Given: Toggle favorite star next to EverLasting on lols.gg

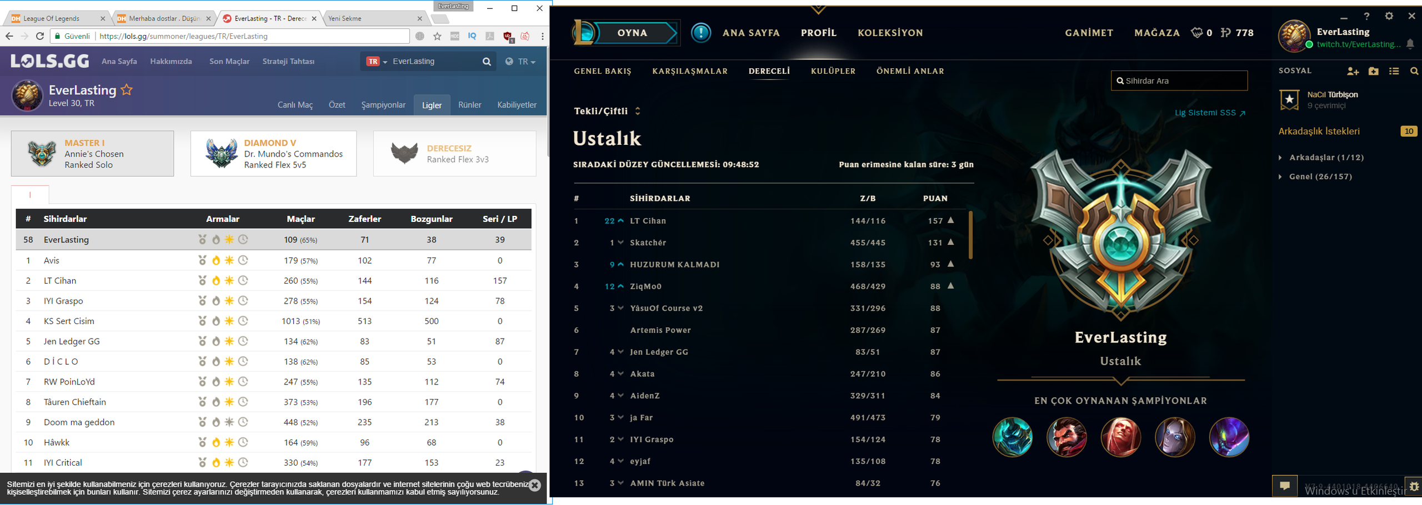Looking at the screenshot, I should coord(127,90).
